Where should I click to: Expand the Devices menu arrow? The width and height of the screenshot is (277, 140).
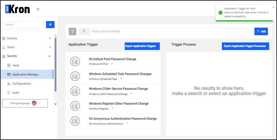(x=50, y=38)
